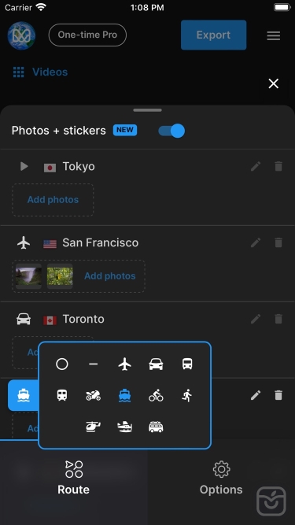Select the bicycle transport icon
This screenshot has height=525, width=295.
pyautogui.click(x=156, y=395)
